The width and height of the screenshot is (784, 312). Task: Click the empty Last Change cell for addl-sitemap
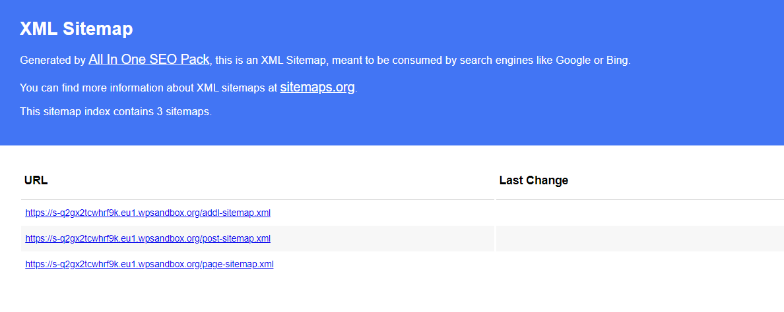[639, 213]
